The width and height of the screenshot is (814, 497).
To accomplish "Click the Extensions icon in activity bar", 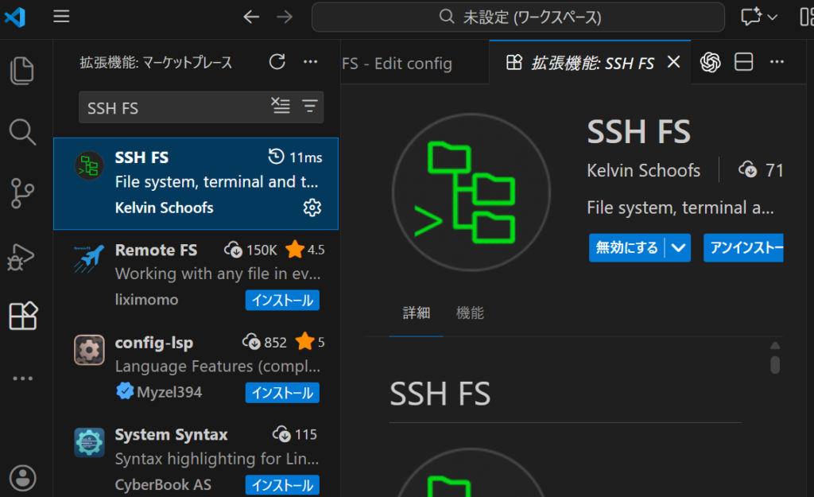I will point(22,316).
